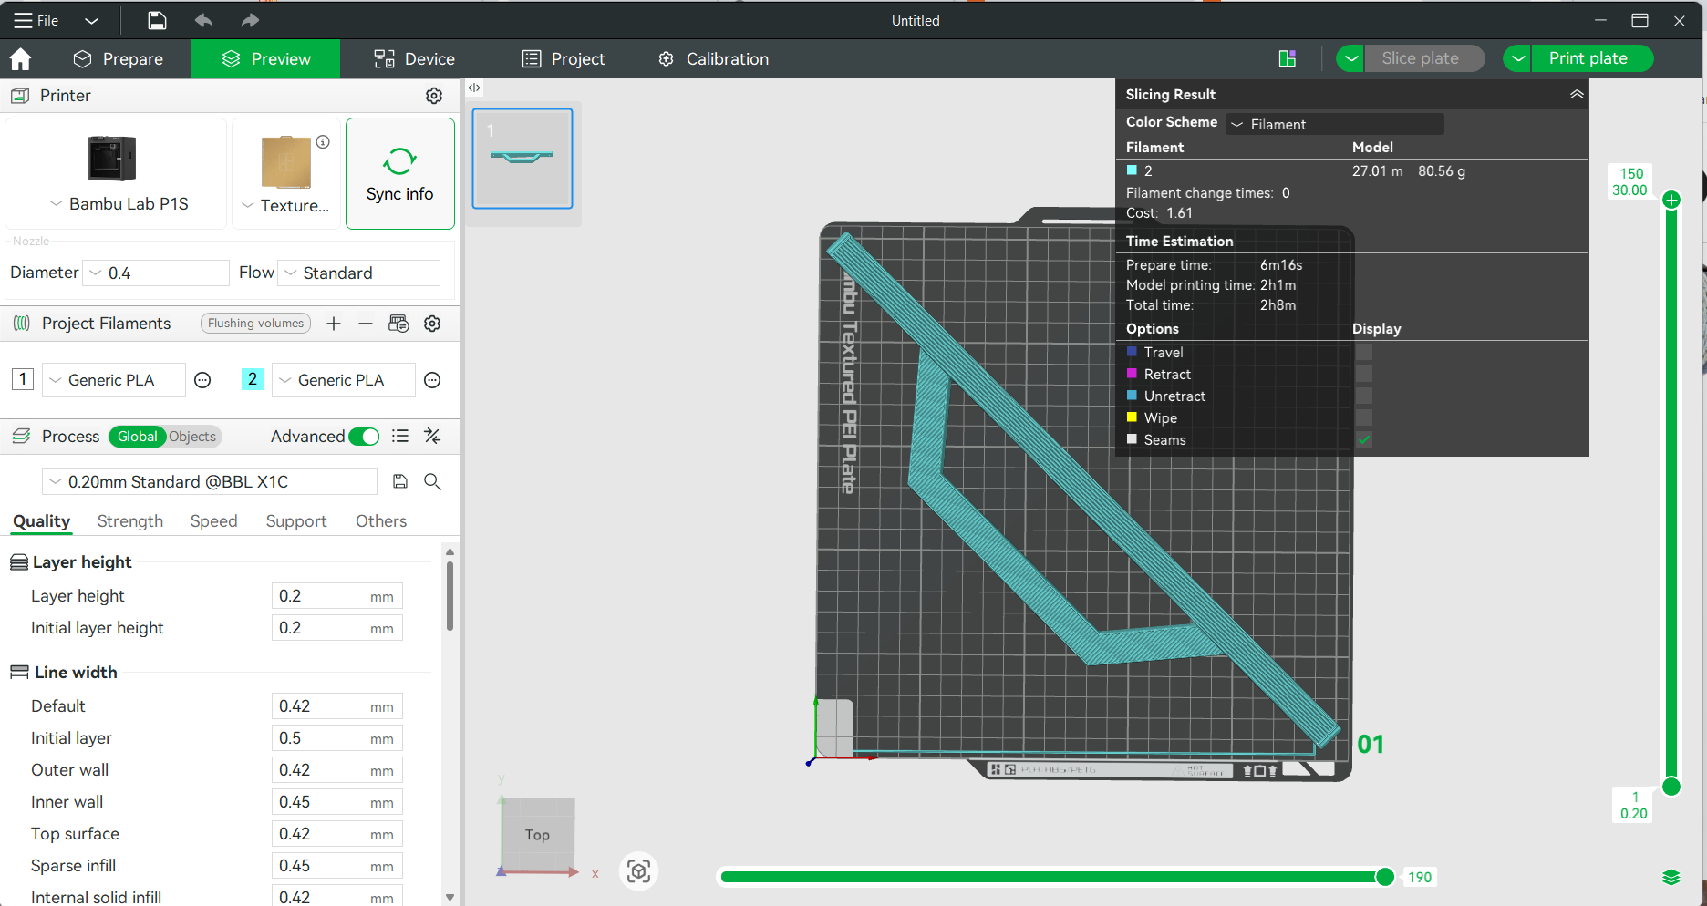Viewport: 1707px width, 906px height.
Task: Toggle the Seams display checkbox
Action: pos(1364,439)
